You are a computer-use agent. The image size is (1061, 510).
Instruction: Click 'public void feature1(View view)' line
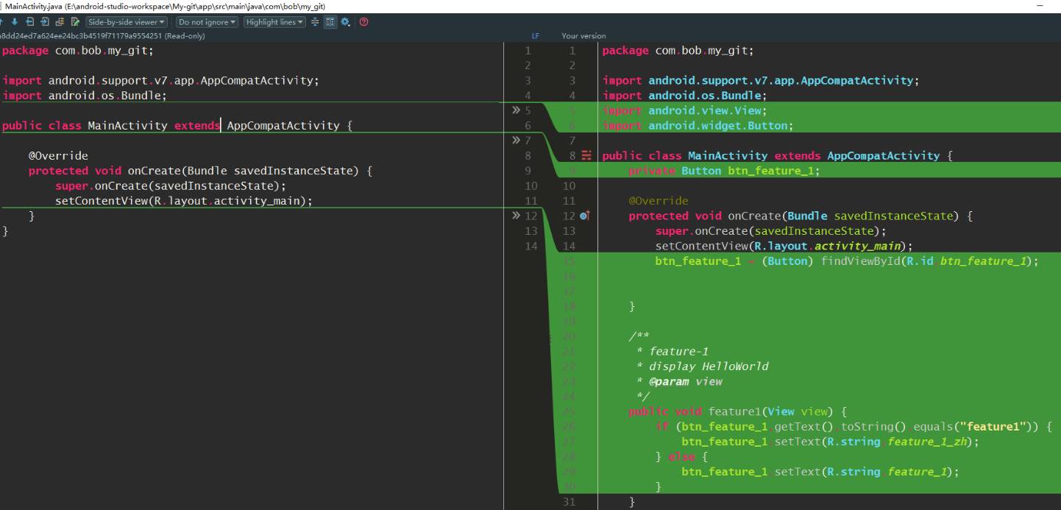tap(738, 411)
